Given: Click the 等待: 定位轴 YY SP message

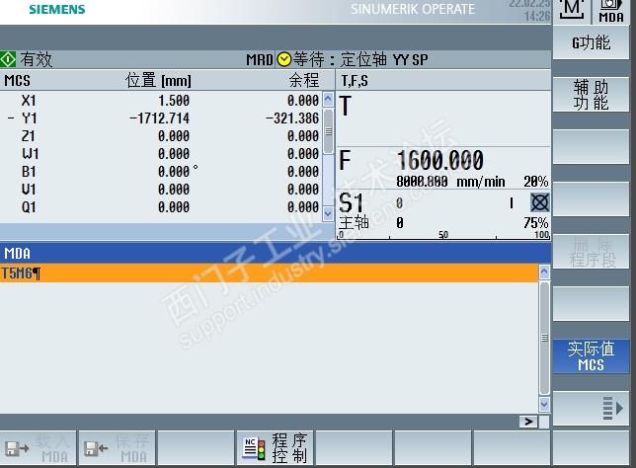Looking at the screenshot, I should [360, 59].
